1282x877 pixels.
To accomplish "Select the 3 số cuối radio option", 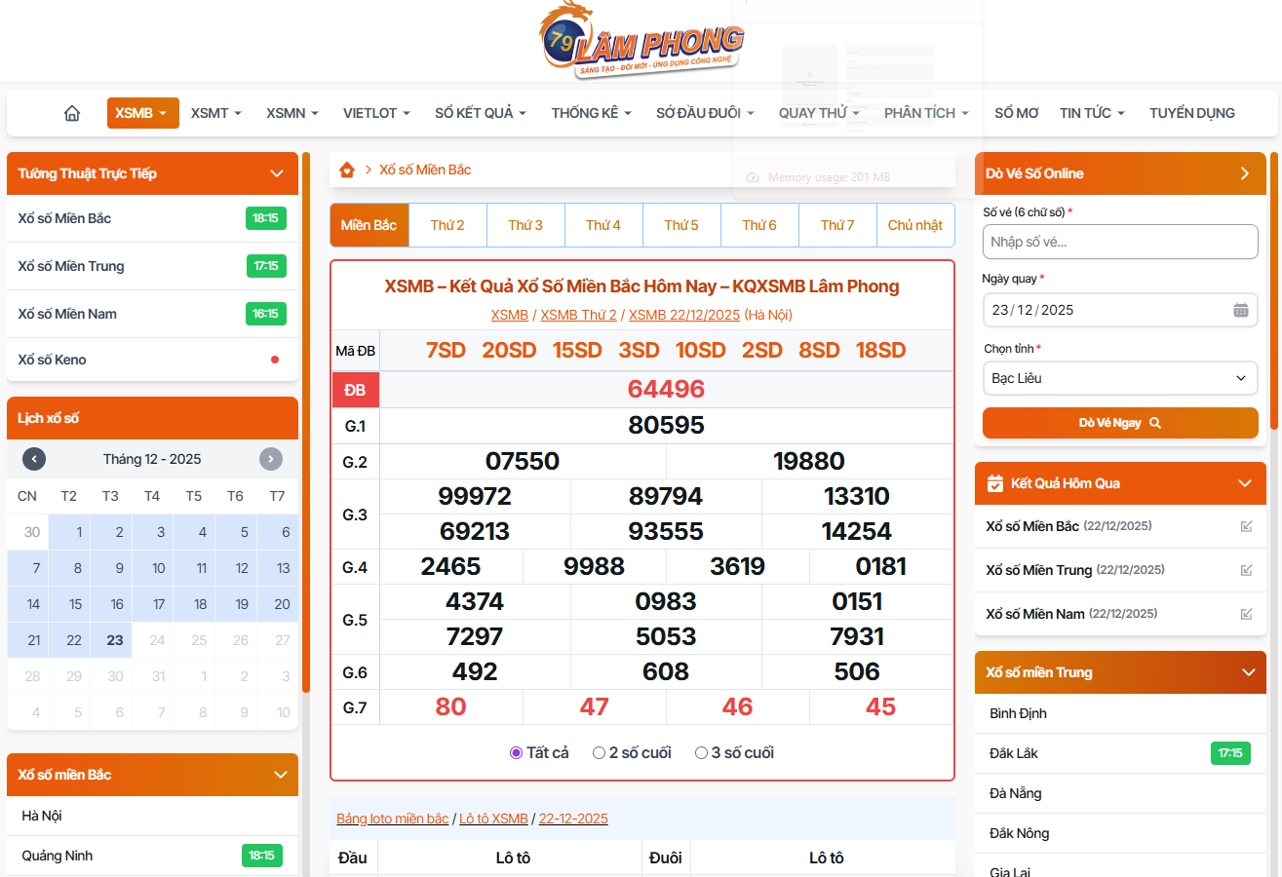I will [701, 752].
